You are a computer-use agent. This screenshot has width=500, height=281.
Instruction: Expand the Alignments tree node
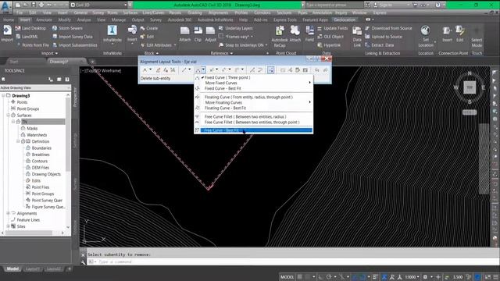[8, 213]
